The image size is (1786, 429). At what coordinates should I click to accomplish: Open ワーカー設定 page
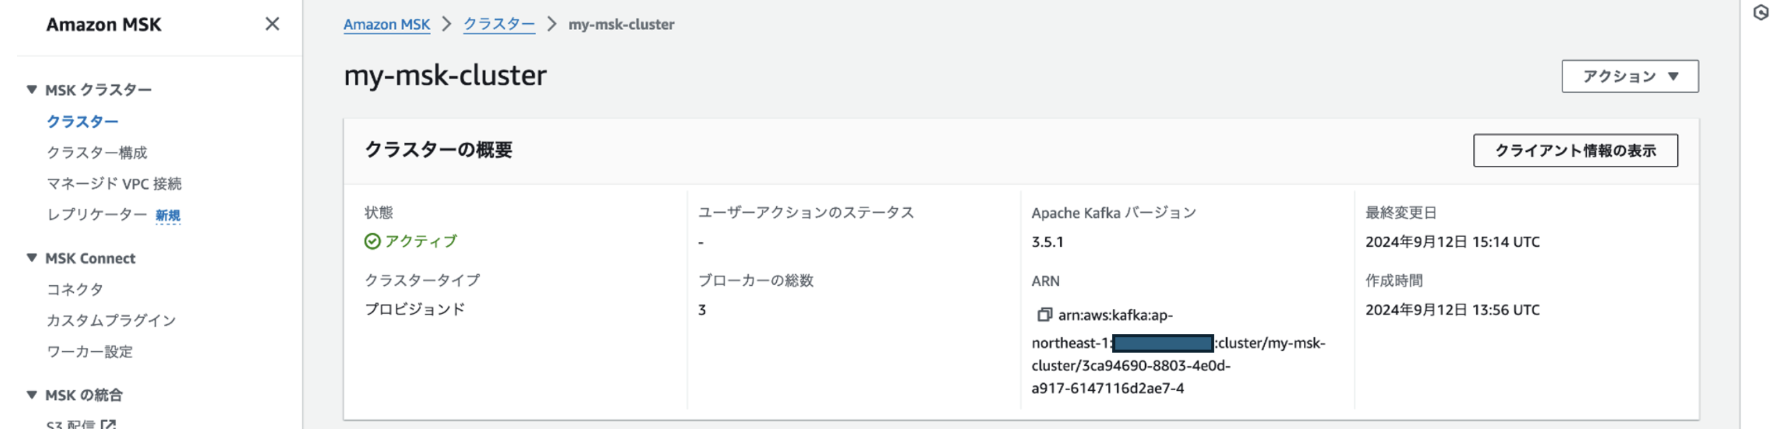[89, 351]
